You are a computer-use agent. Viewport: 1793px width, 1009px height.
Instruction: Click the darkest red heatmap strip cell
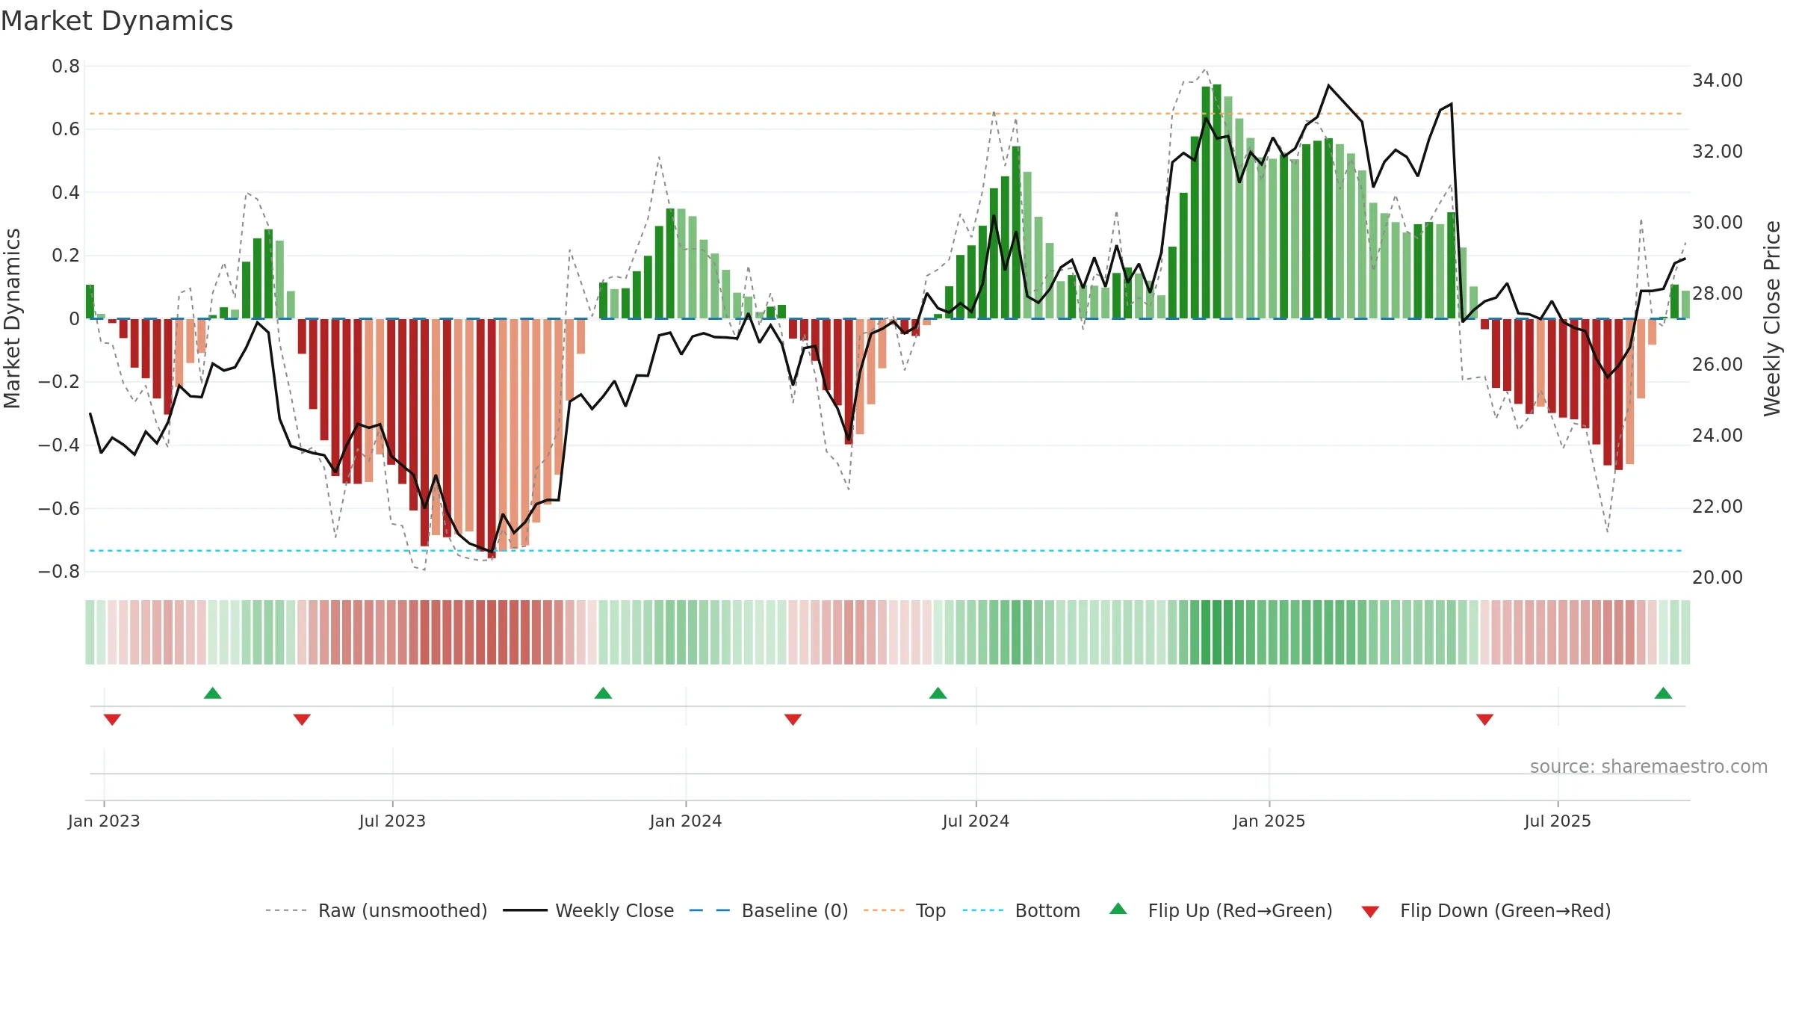(x=492, y=632)
